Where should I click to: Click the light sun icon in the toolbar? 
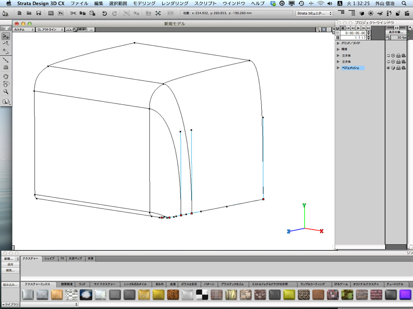(x=370, y=13)
